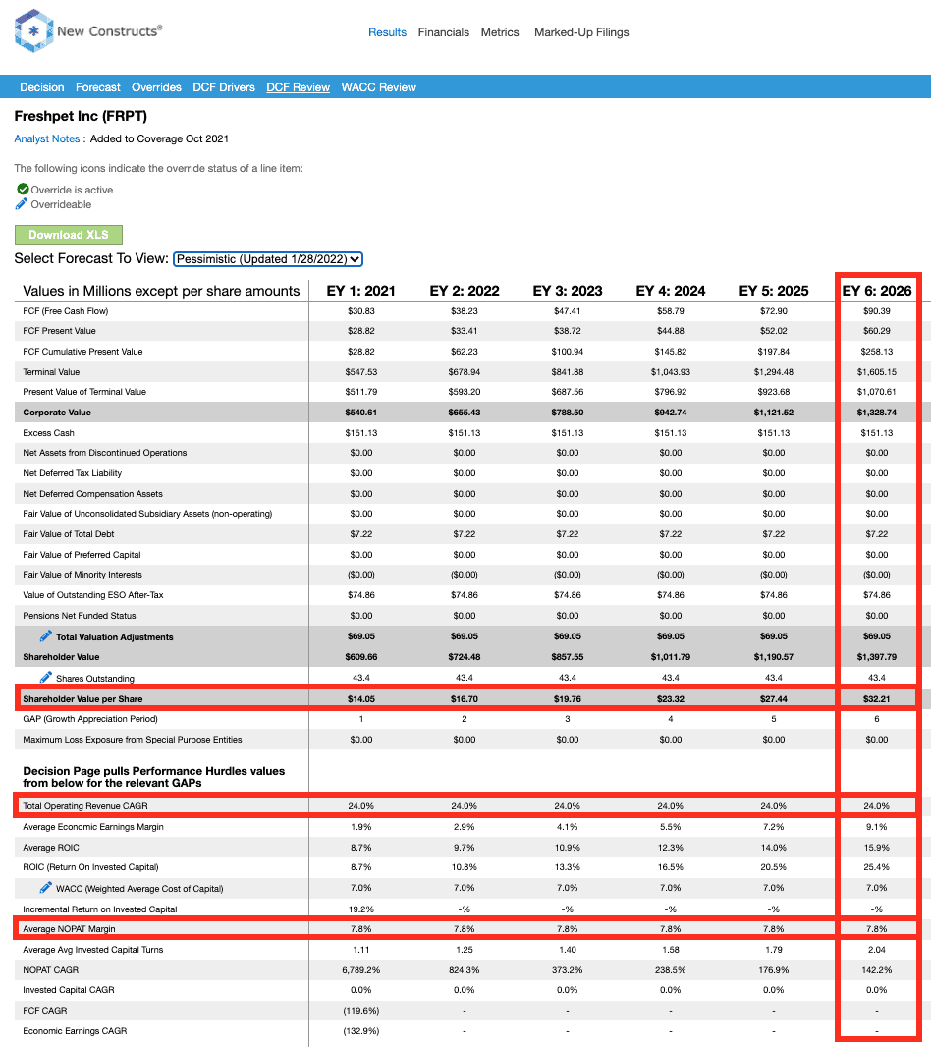
Task: Click the (119.6%) FCF CAGR cell
Action: 361,1011
